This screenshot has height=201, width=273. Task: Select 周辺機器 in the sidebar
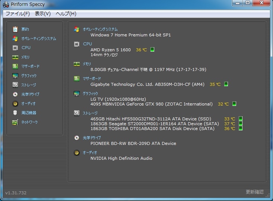click(29, 113)
